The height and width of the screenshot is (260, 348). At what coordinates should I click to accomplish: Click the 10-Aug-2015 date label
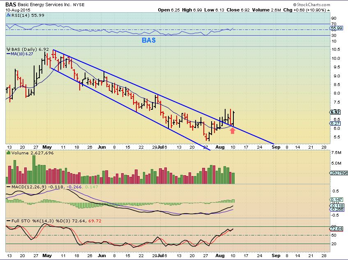click(x=18, y=10)
